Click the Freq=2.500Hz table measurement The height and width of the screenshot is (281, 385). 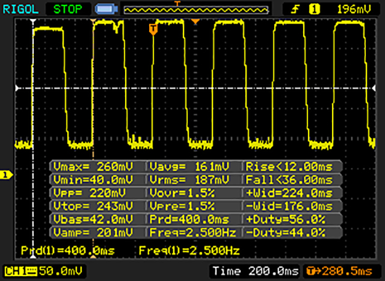(x=192, y=232)
